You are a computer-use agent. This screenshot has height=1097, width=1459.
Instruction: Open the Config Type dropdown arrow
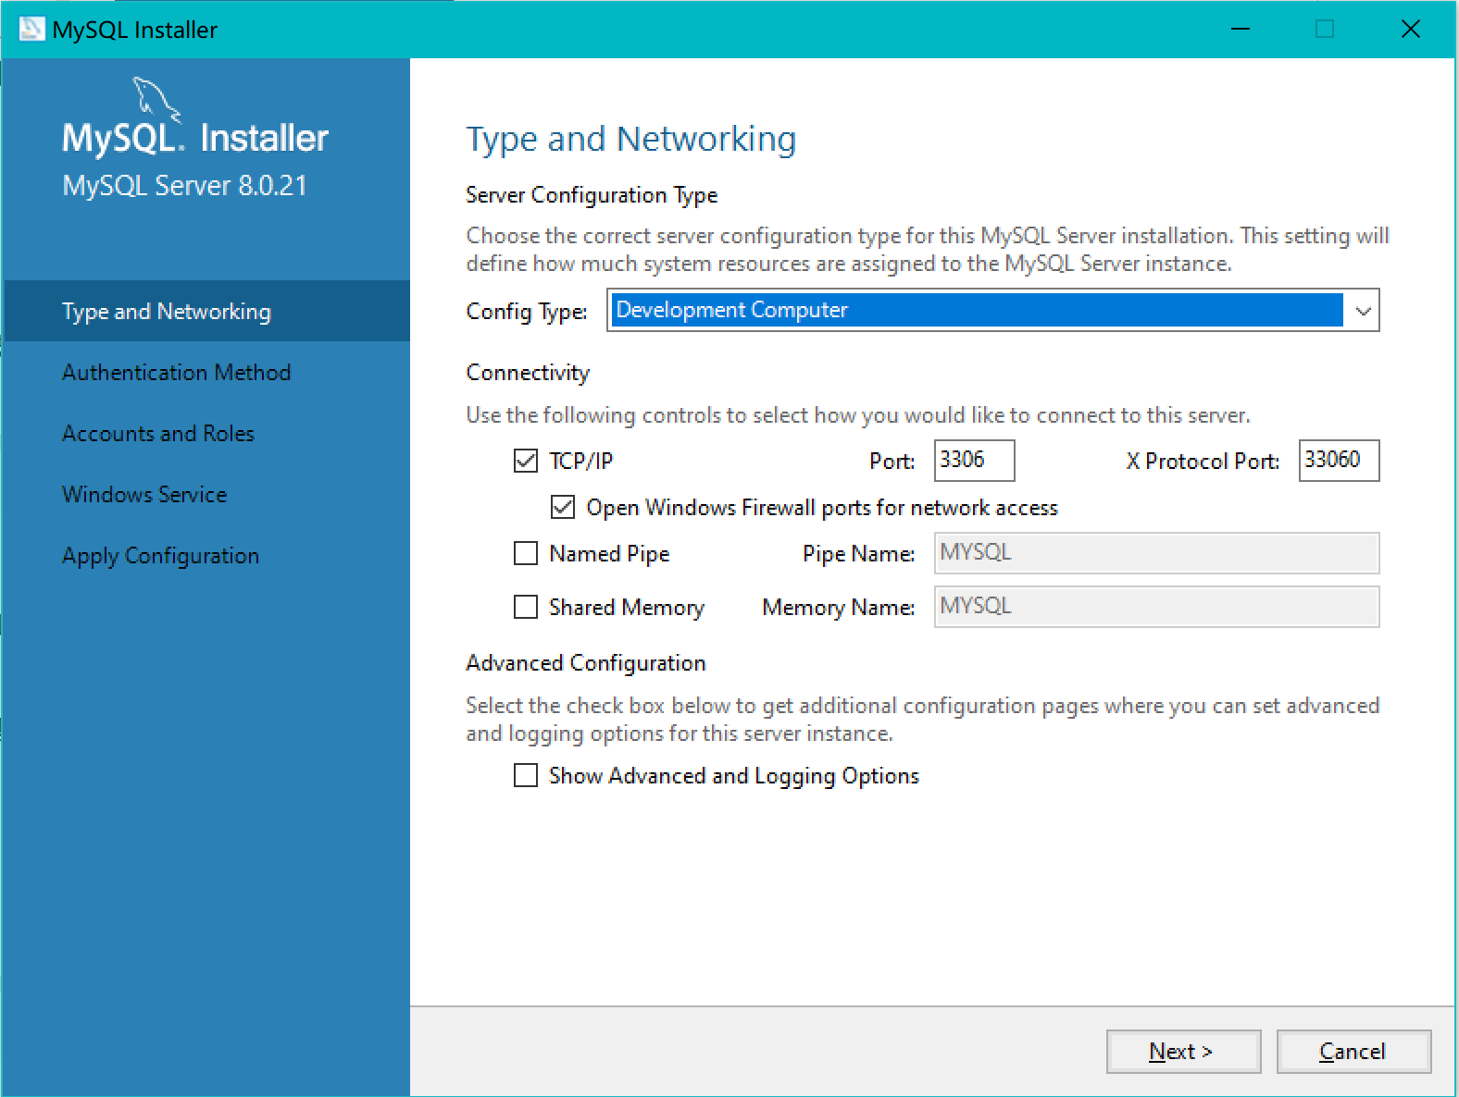pos(1363,311)
